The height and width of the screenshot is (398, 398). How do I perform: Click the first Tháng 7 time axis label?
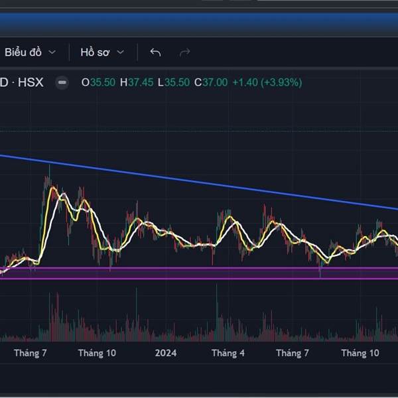(x=31, y=353)
